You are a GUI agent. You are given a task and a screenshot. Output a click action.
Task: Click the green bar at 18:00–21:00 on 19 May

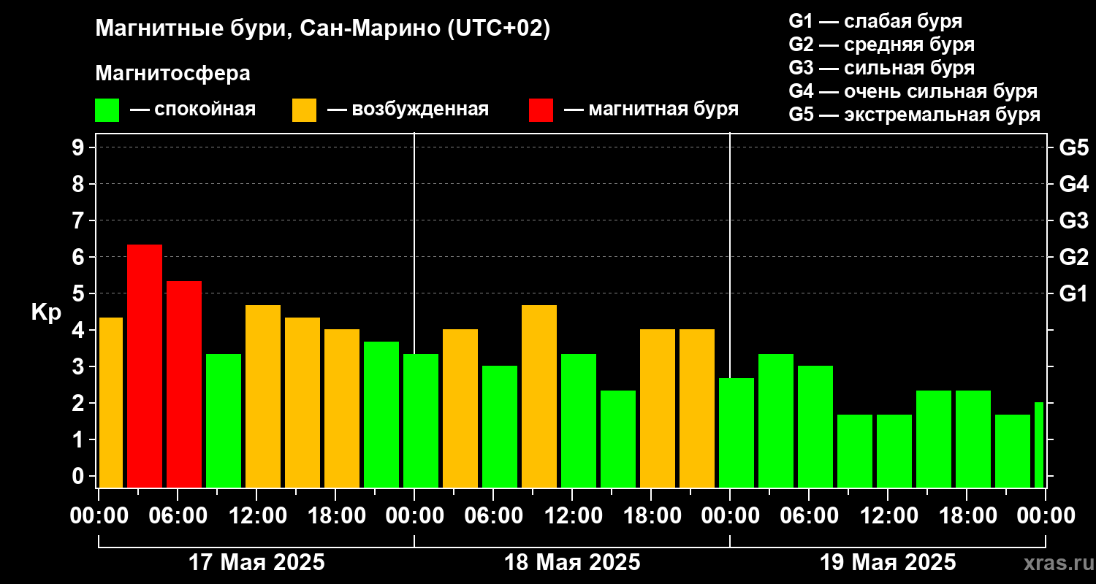pyautogui.click(x=973, y=439)
